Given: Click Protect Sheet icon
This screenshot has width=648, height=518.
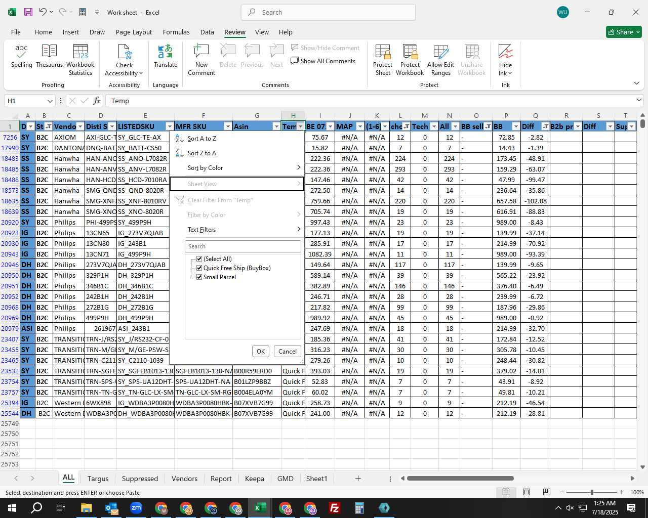Looking at the screenshot, I should pos(383,60).
